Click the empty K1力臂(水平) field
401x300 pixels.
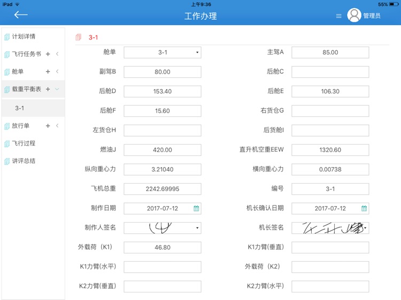click(163, 267)
